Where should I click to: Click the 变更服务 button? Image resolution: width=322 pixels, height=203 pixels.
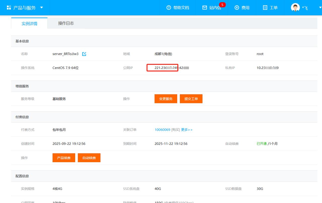coord(166,99)
